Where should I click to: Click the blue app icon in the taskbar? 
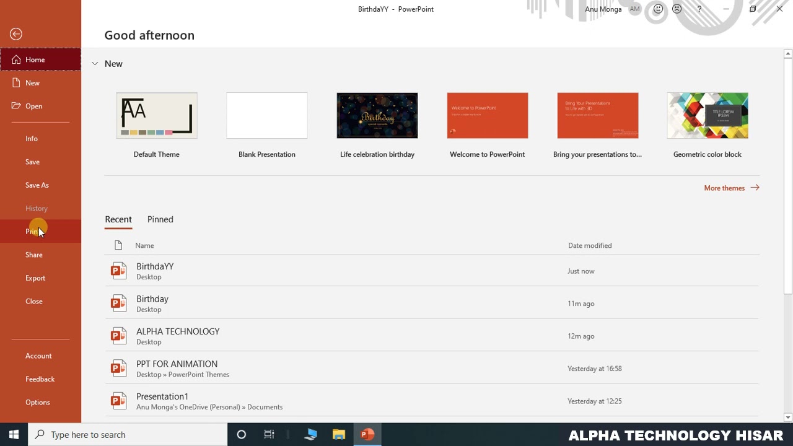click(x=311, y=434)
